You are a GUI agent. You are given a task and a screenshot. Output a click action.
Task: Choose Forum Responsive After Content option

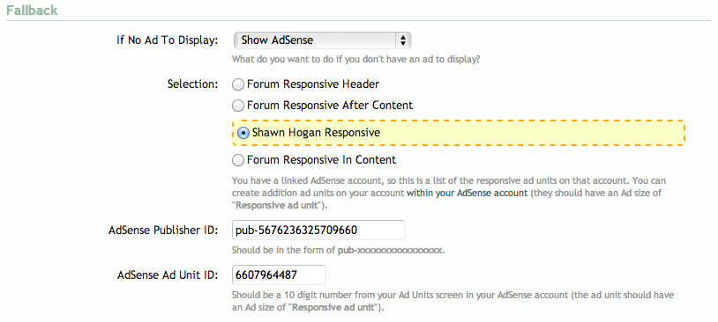[238, 106]
